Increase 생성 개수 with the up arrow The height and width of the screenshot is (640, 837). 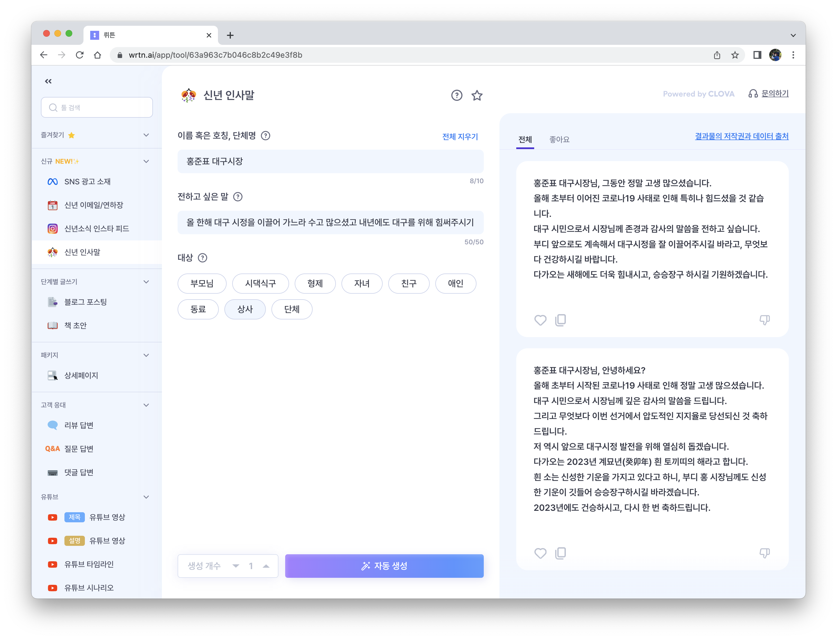click(x=266, y=566)
